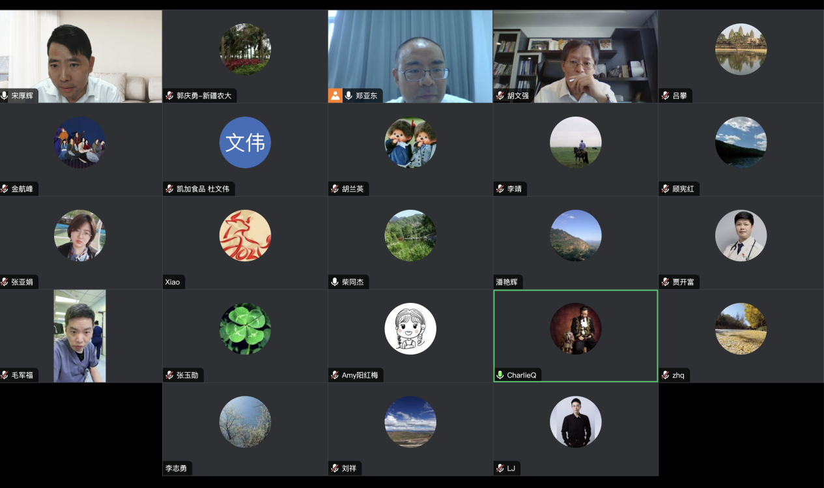Click the 潘艳辉 name label
824x488 pixels.
[508, 282]
